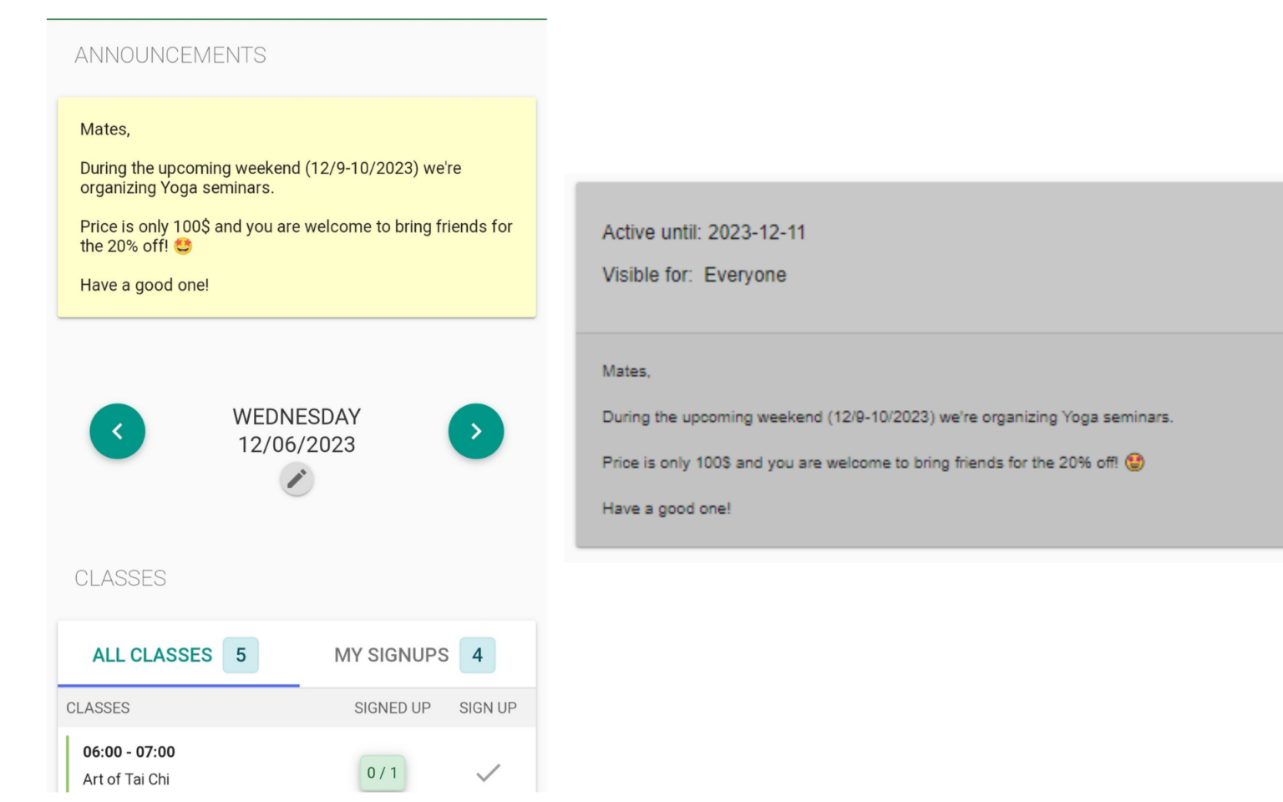Open the yellow Yoga seminars announcement card

click(297, 207)
